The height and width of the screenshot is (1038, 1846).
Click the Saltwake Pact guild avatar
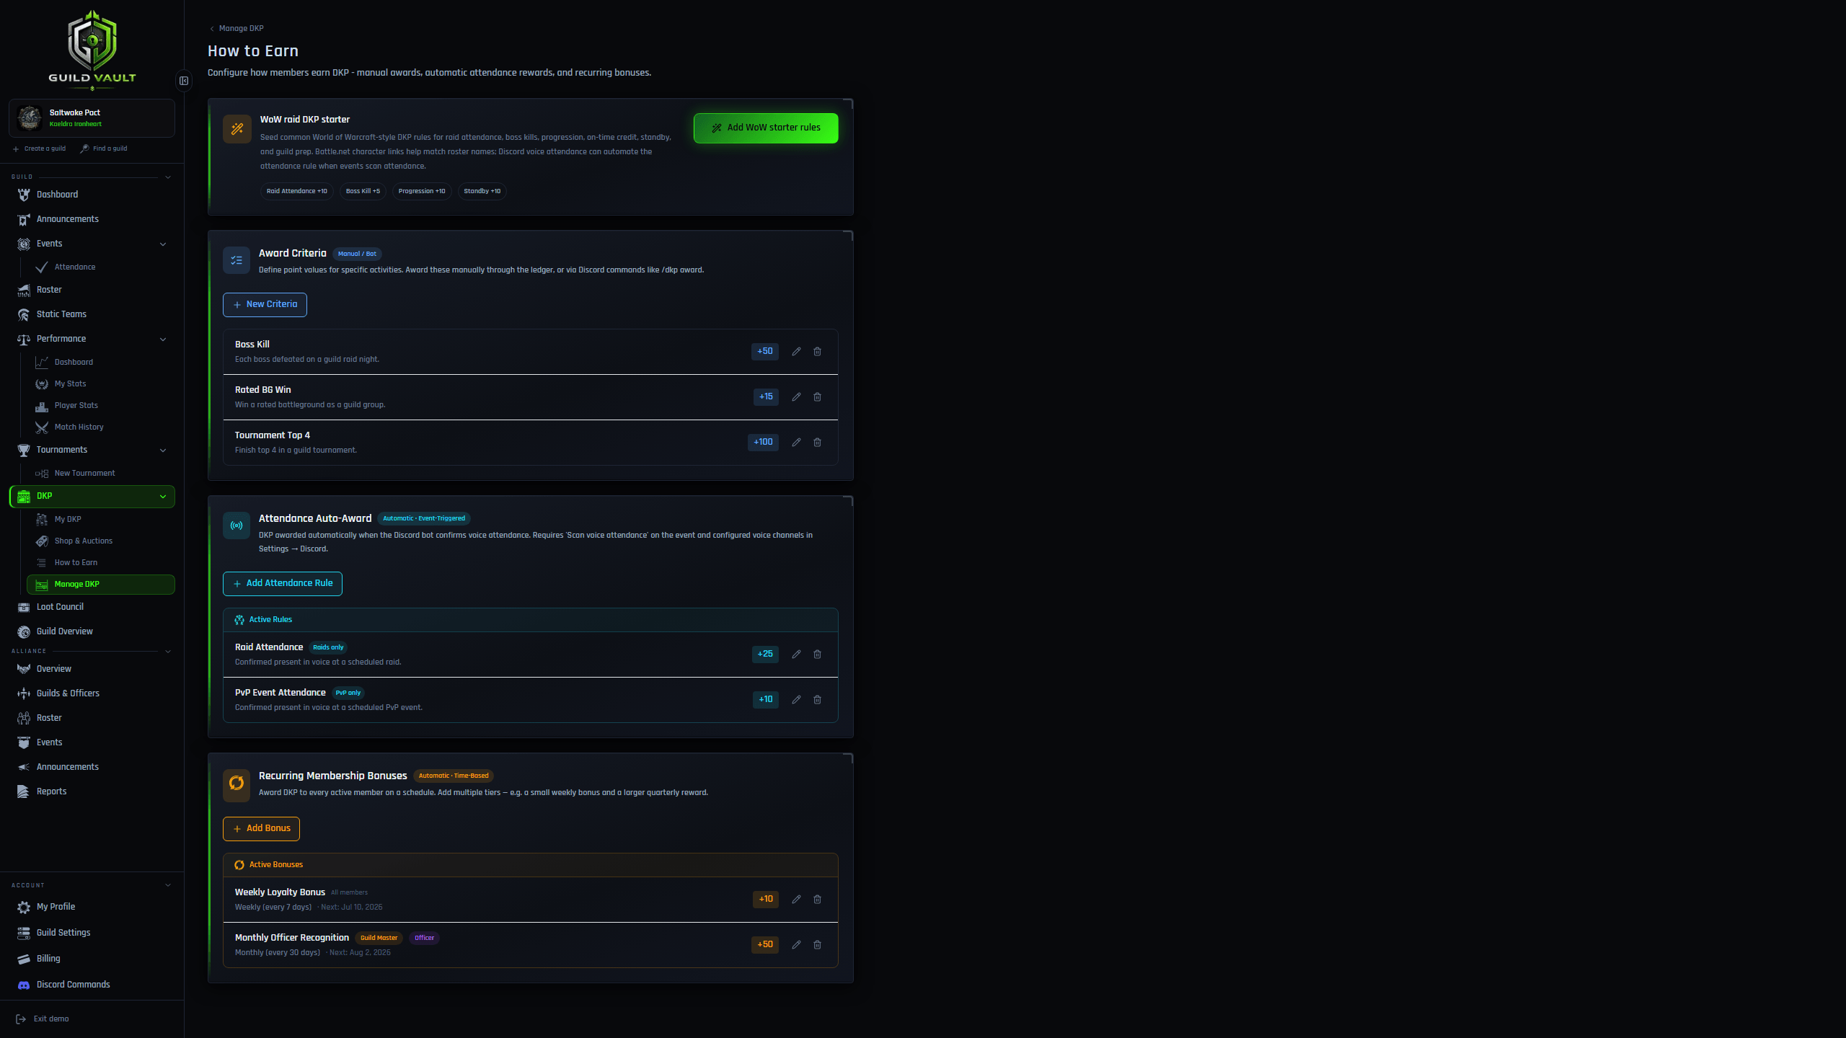pyautogui.click(x=30, y=117)
